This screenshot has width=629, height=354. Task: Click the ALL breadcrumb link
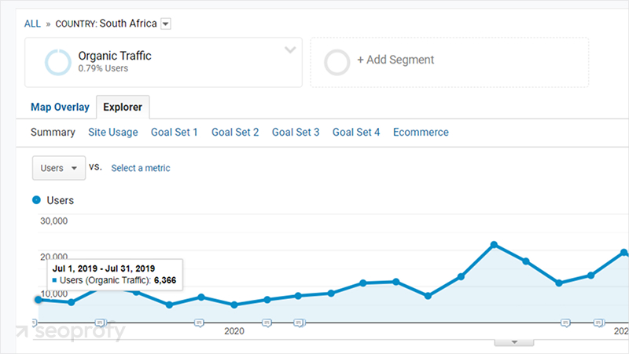pos(32,24)
